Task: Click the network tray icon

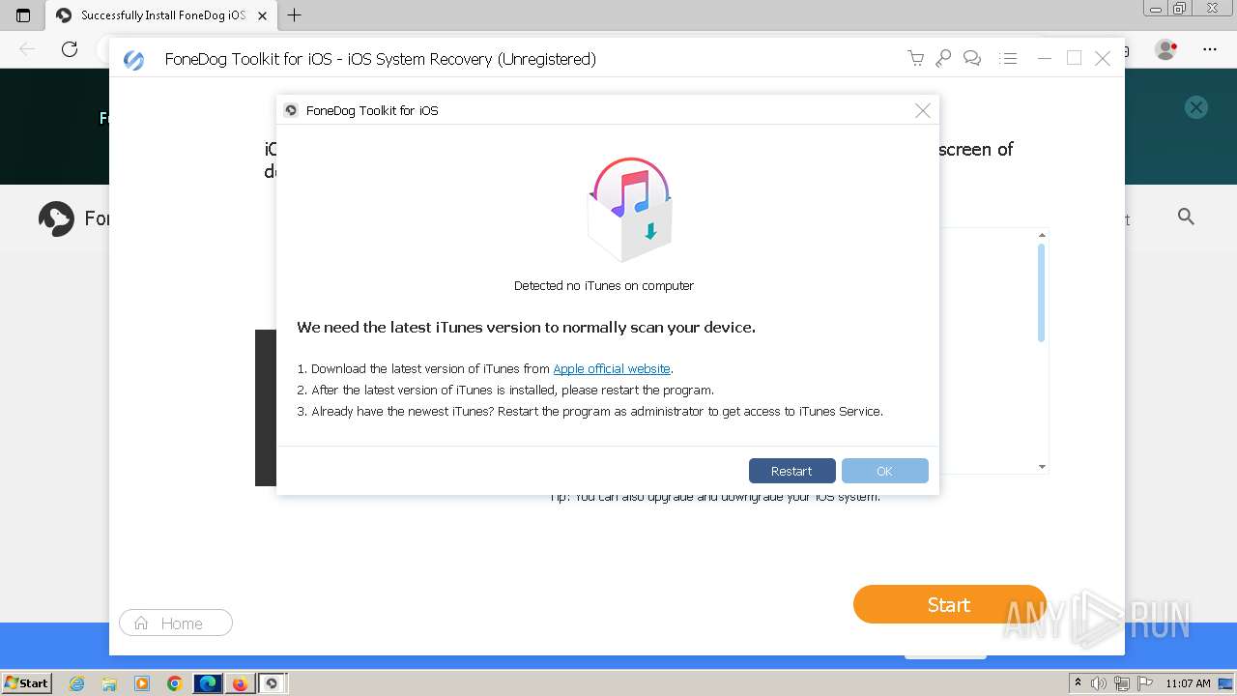Action: 1121,683
